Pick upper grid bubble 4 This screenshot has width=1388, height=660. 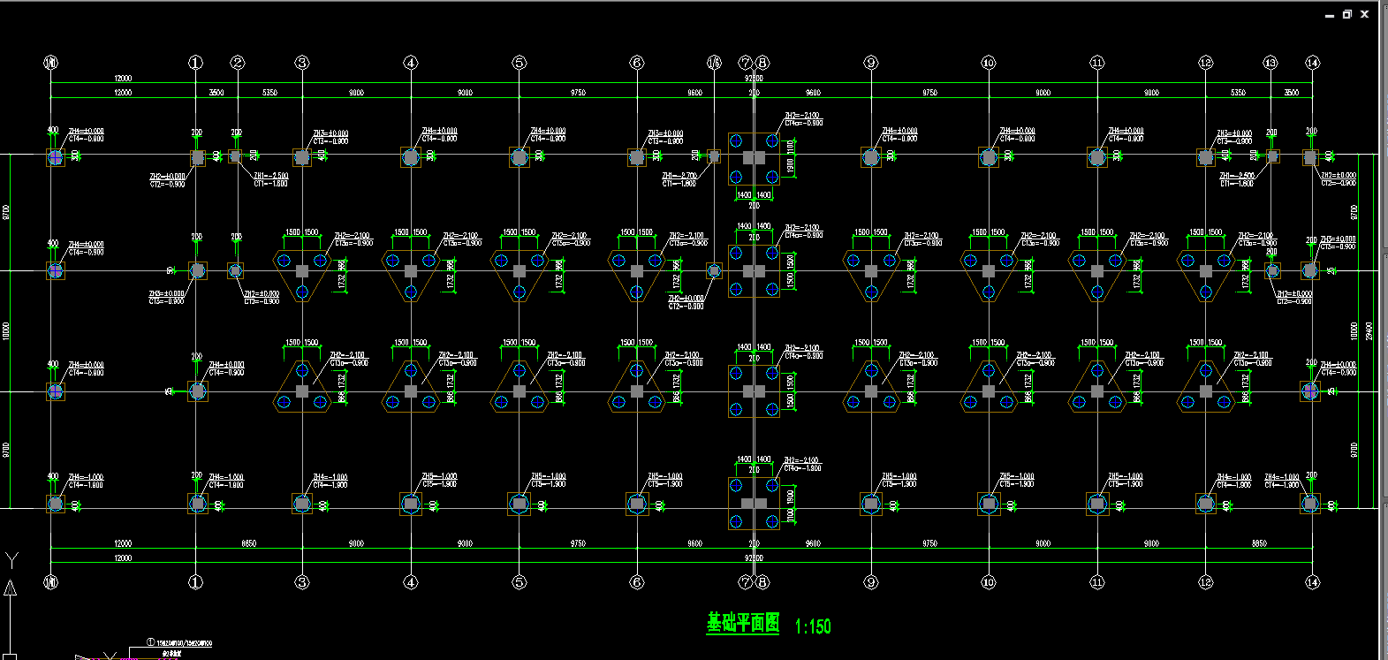[x=411, y=63]
